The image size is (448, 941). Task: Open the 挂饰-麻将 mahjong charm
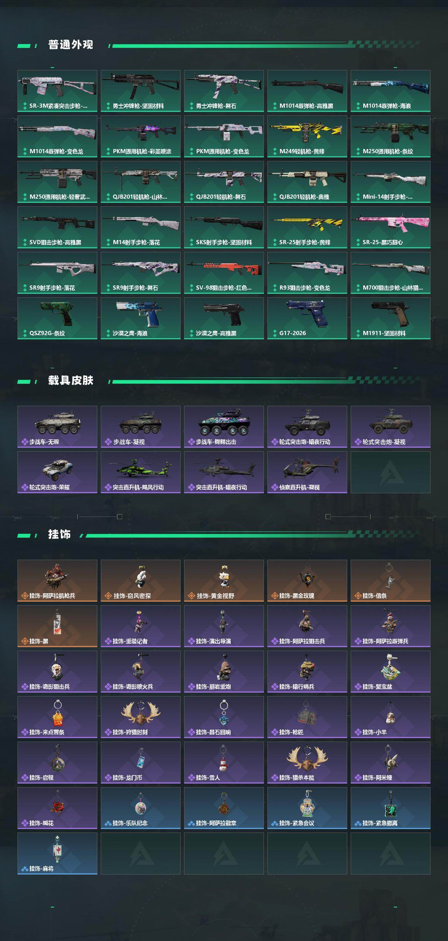[x=57, y=854]
